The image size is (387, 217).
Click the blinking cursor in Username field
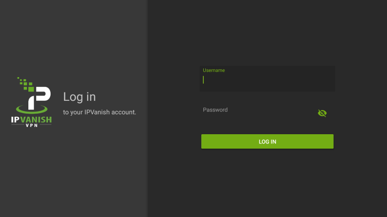pyautogui.click(x=203, y=80)
